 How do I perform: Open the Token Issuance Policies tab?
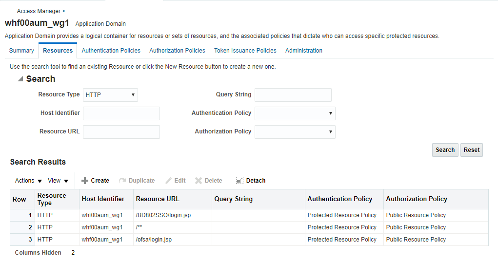click(x=245, y=51)
